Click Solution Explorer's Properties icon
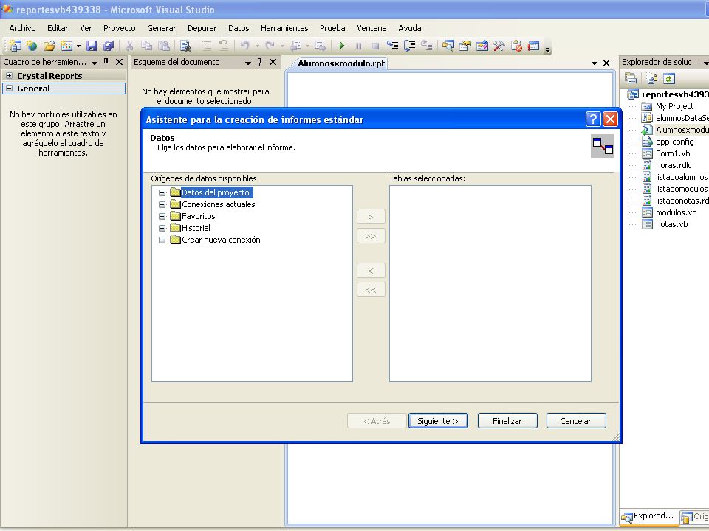The width and height of the screenshot is (709, 531). [630, 78]
